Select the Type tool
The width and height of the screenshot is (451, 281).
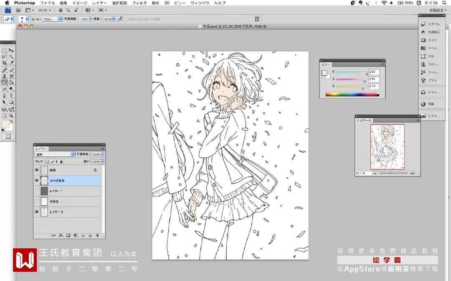coord(11,96)
